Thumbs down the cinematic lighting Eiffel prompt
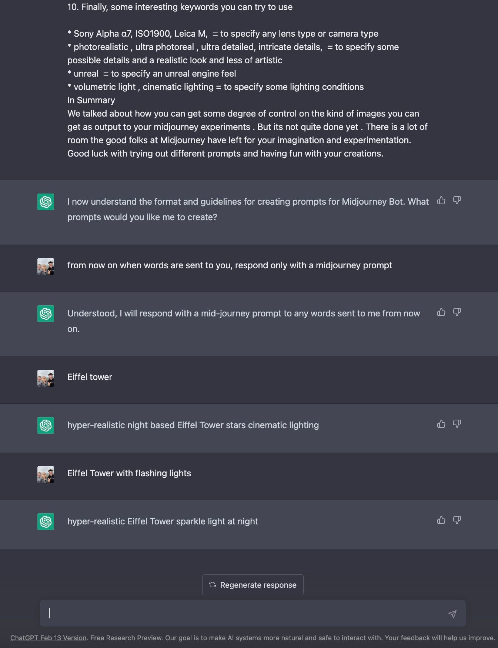Image resolution: width=498 pixels, height=648 pixels. click(x=457, y=424)
